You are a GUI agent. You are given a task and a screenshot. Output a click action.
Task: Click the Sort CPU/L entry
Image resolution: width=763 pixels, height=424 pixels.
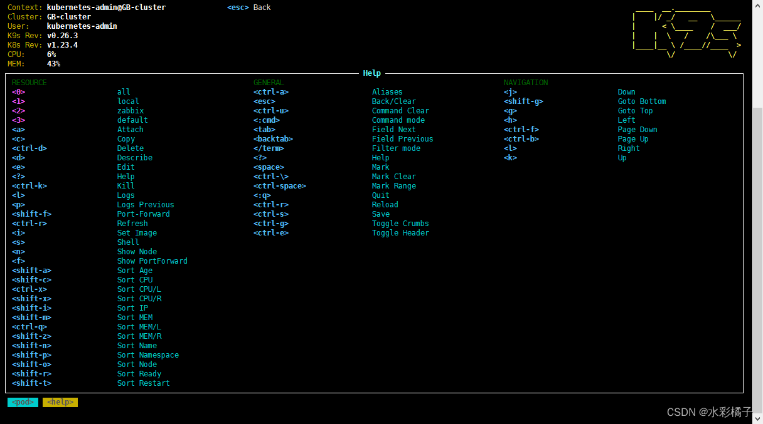(x=139, y=289)
